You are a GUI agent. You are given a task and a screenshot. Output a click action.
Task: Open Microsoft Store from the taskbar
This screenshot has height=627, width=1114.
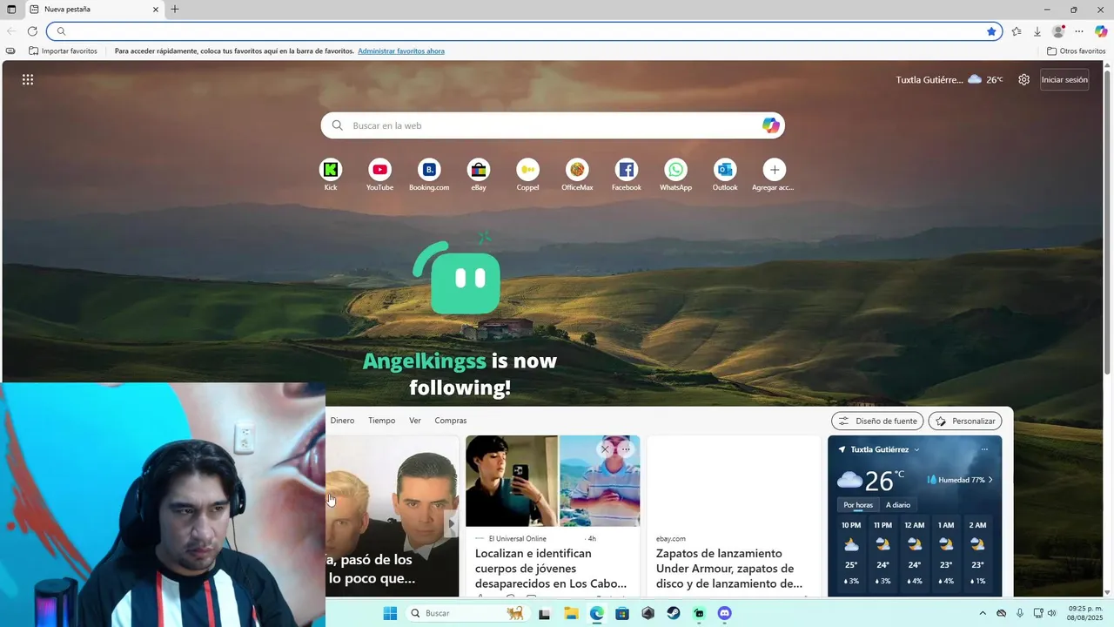[622, 613]
